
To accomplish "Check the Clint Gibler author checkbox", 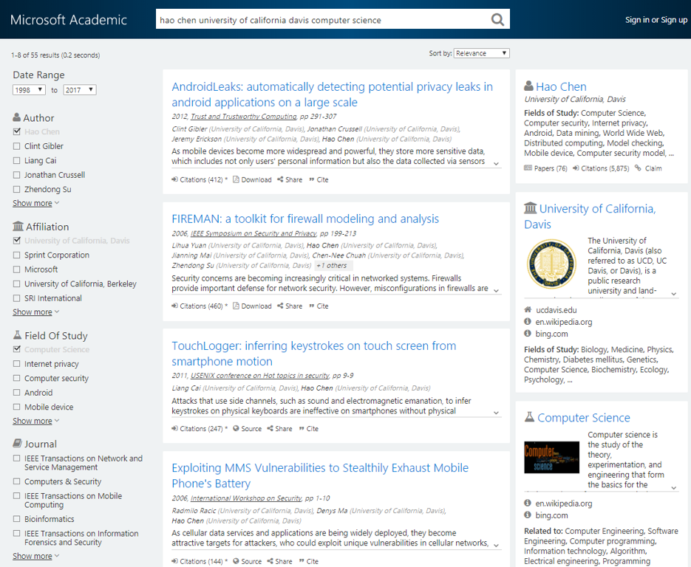I will click(x=16, y=146).
